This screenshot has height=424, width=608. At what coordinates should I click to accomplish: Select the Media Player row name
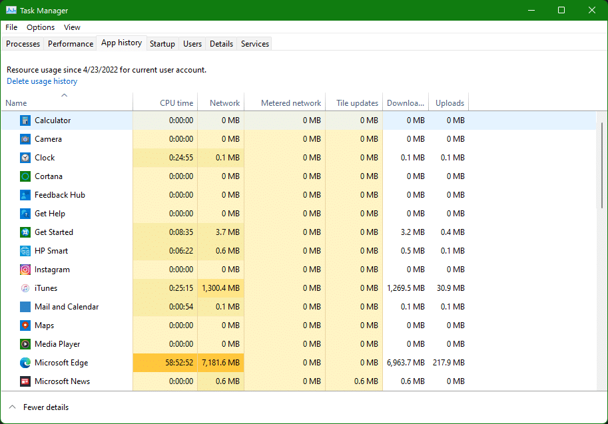pyautogui.click(x=57, y=343)
